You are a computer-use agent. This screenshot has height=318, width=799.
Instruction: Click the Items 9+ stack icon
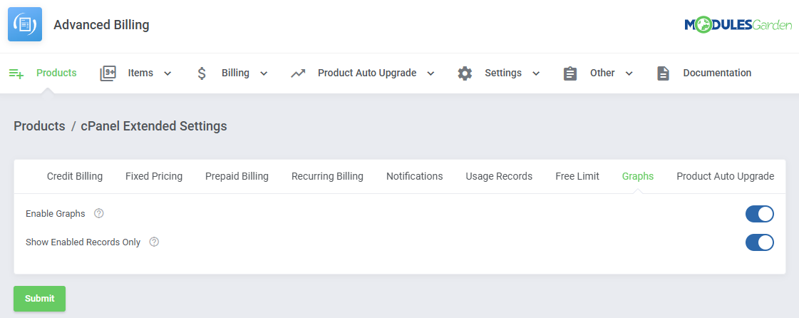pyautogui.click(x=108, y=73)
